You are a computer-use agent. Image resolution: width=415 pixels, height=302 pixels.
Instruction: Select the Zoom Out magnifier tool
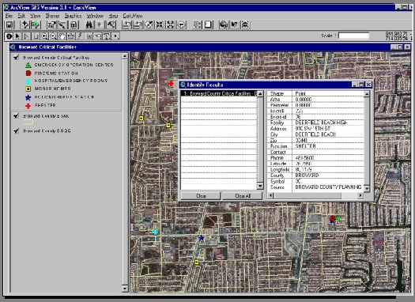53,36
